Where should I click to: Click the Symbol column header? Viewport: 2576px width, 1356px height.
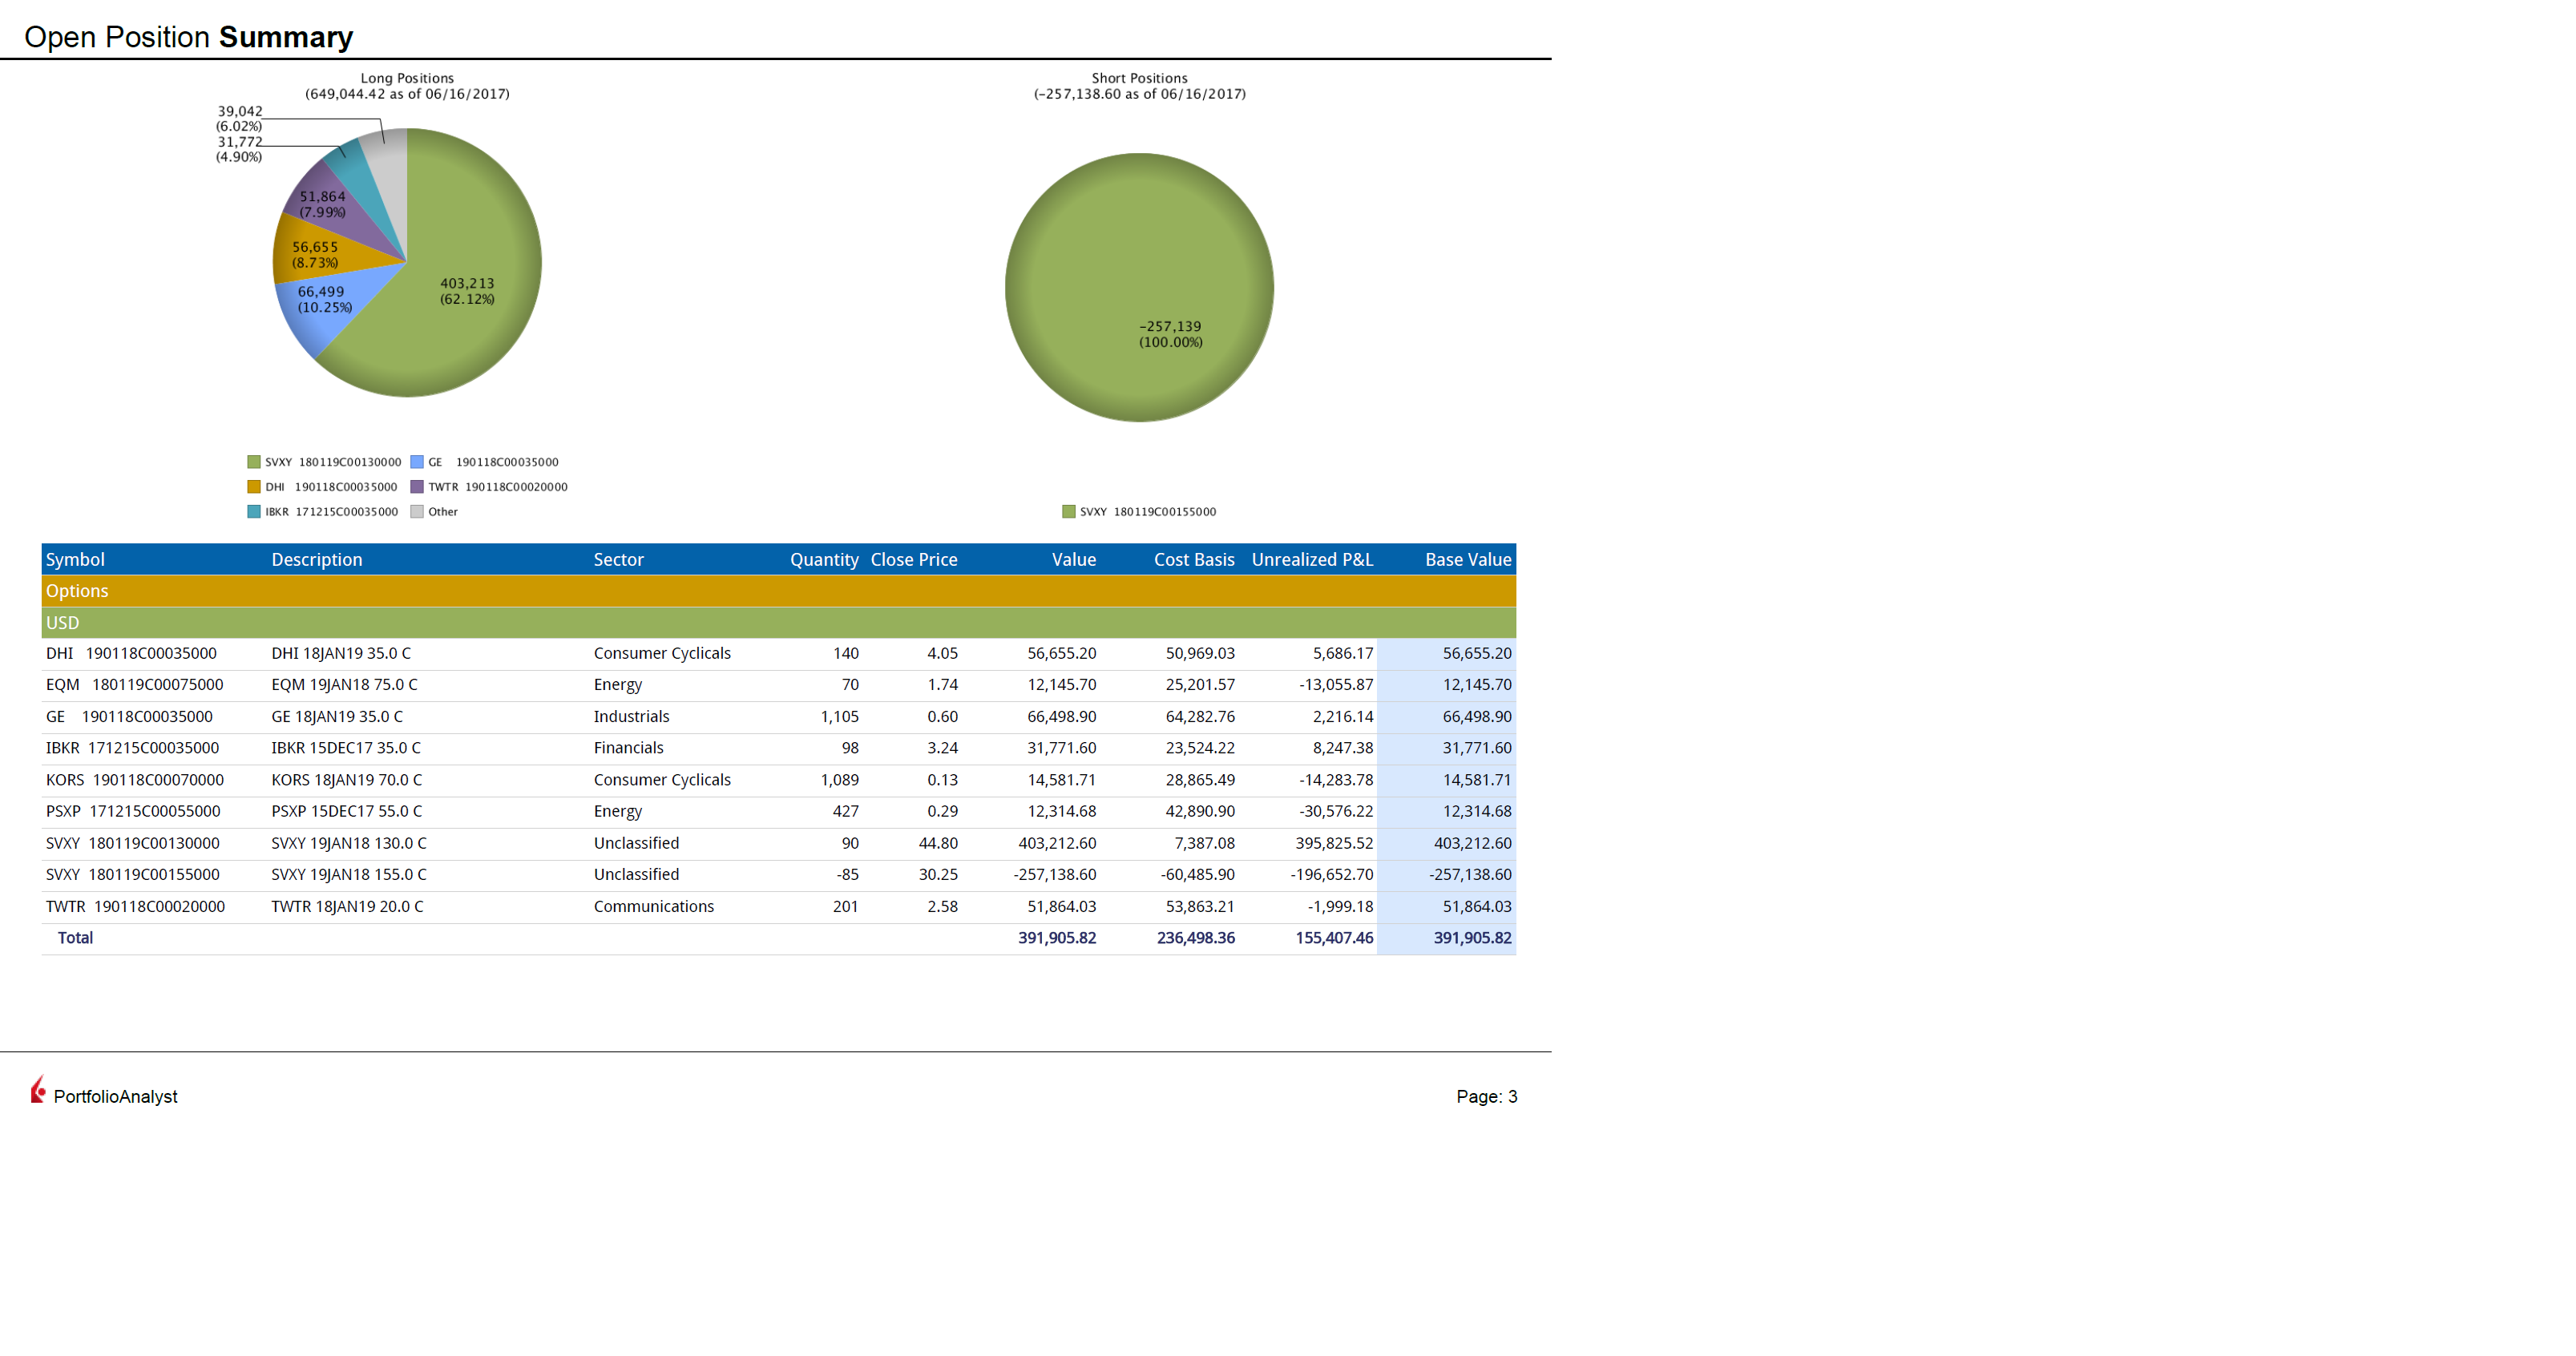[75, 560]
